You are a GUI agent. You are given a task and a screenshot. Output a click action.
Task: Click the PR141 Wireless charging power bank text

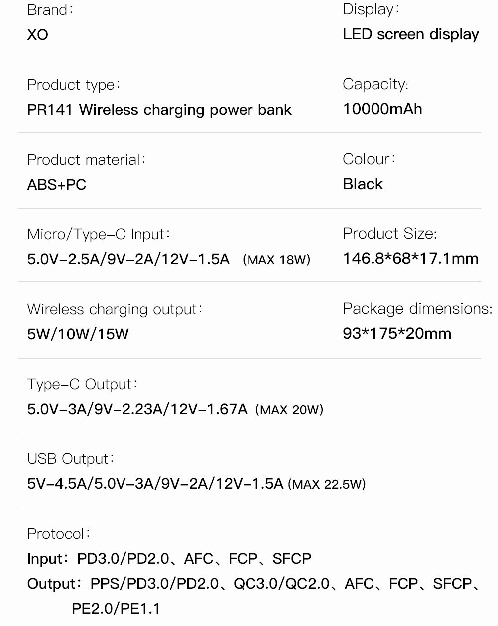pyautogui.click(x=159, y=110)
